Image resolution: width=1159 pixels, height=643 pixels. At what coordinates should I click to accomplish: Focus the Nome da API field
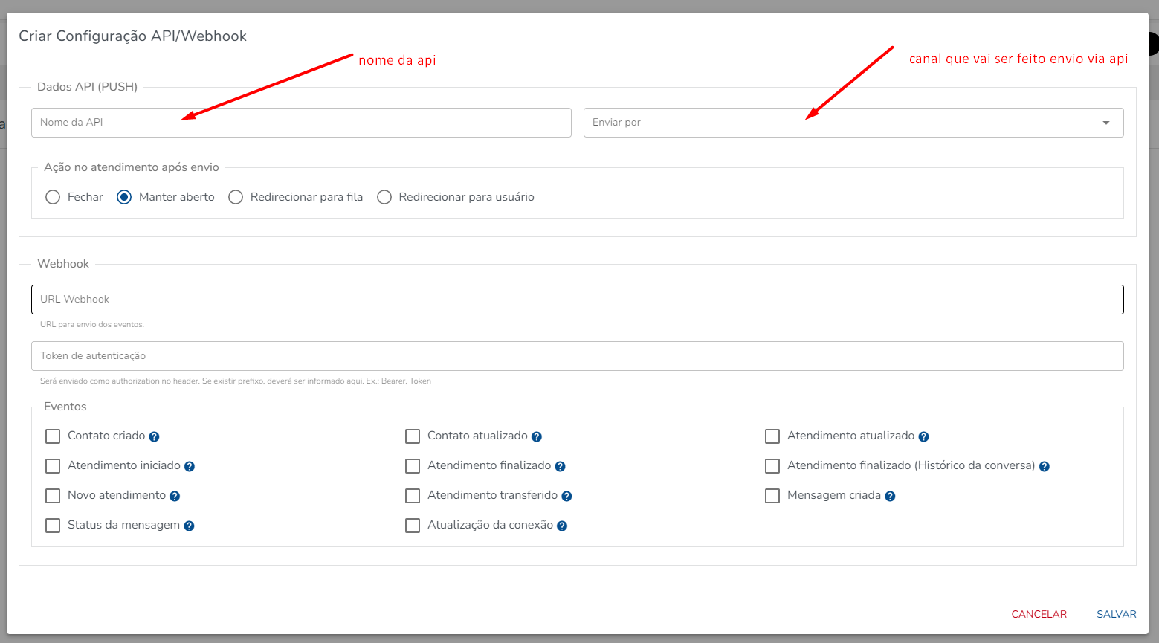(x=301, y=123)
